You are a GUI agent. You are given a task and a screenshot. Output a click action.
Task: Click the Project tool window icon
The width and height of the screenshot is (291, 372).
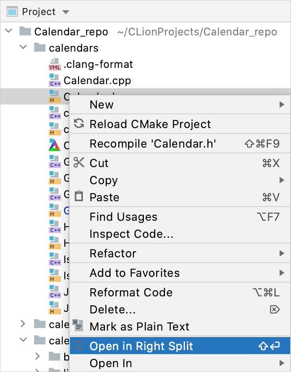coord(13,11)
